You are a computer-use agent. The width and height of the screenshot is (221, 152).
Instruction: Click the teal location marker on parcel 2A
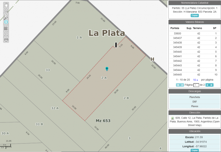pyautogui.click(x=107, y=69)
